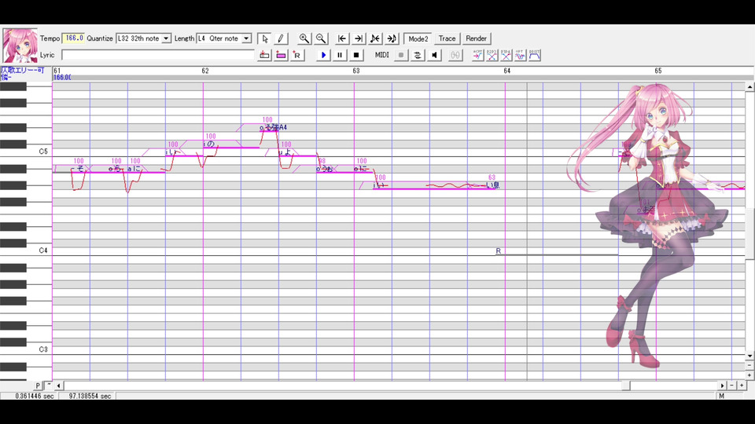Click horizontal scrollbar left arrow

tap(59, 386)
